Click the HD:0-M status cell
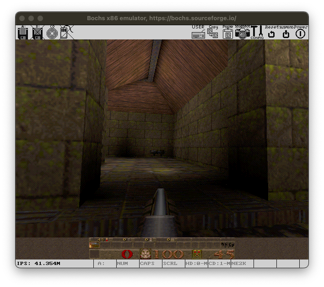This screenshot has height=287, width=324. [196, 264]
